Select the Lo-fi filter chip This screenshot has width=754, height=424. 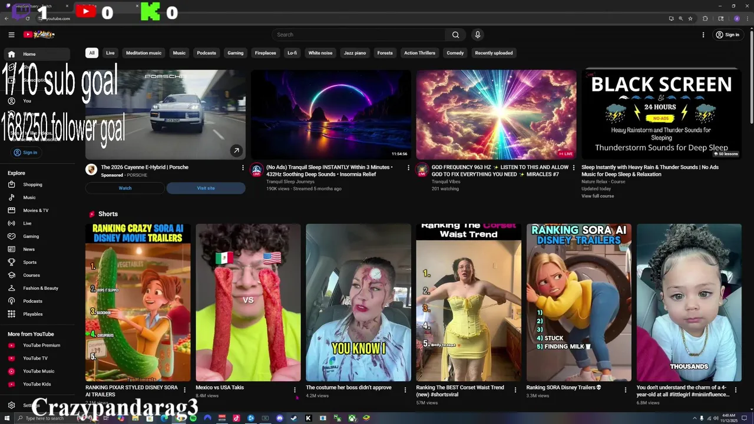coord(292,53)
